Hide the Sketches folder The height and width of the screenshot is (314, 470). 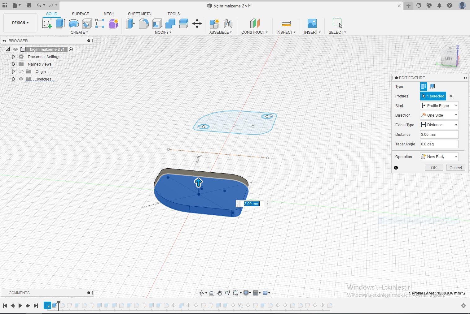tap(21, 79)
